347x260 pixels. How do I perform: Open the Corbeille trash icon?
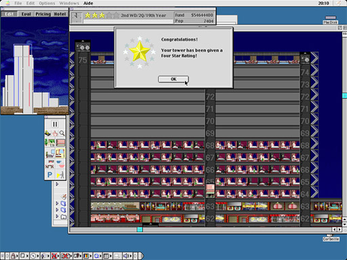pyautogui.click(x=331, y=238)
